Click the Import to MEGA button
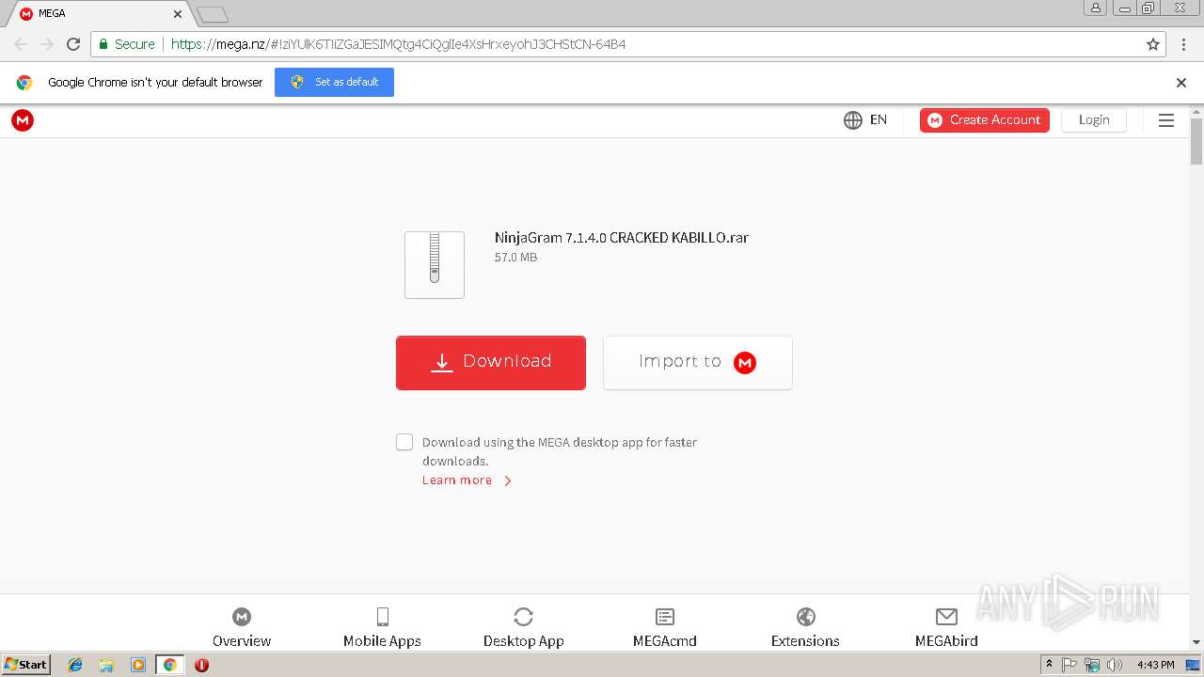1204x677 pixels. click(x=698, y=362)
